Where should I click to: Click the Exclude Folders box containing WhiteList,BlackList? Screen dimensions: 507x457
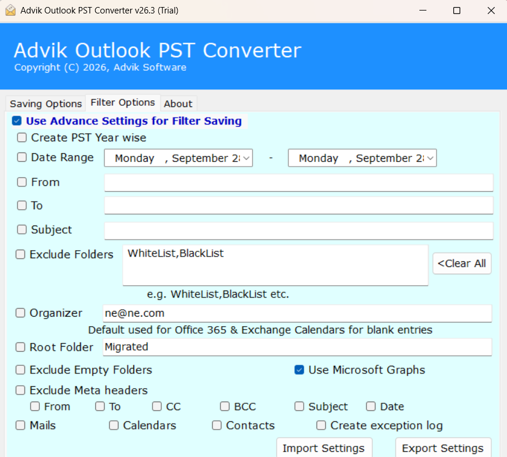[276, 265]
